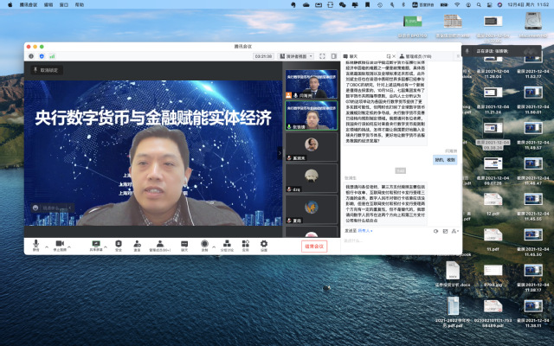Click the chat message input field
This screenshot has width=554, height=346.
[390, 246]
